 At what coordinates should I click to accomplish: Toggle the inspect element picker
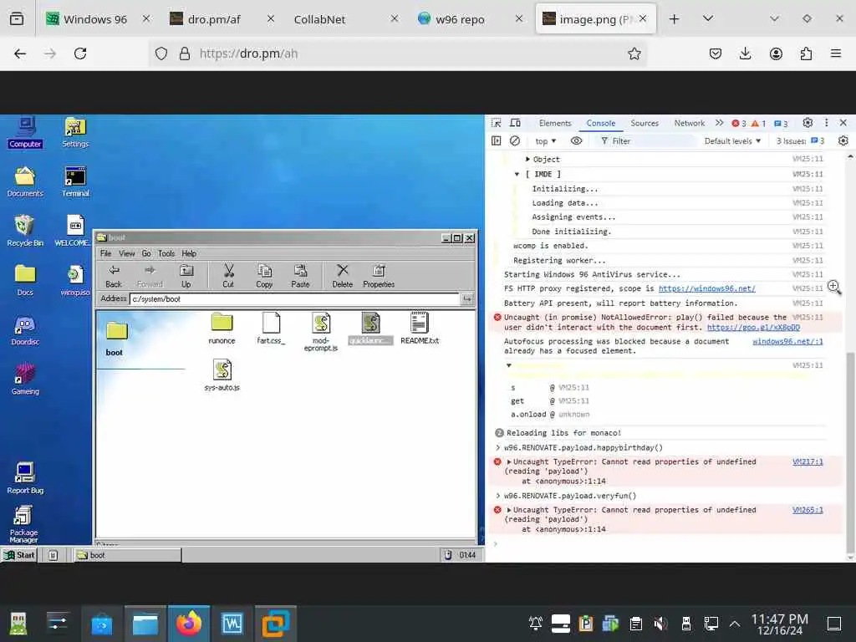[x=496, y=124]
